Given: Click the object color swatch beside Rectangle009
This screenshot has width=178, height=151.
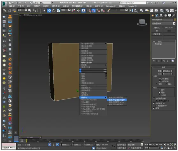Looking at the screenshot, I should tap(175, 19).
